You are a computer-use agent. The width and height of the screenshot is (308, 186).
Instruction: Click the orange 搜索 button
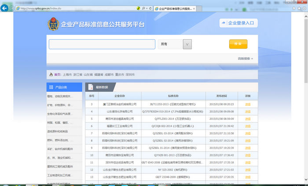pyautogui.click(x=238, y=44)
